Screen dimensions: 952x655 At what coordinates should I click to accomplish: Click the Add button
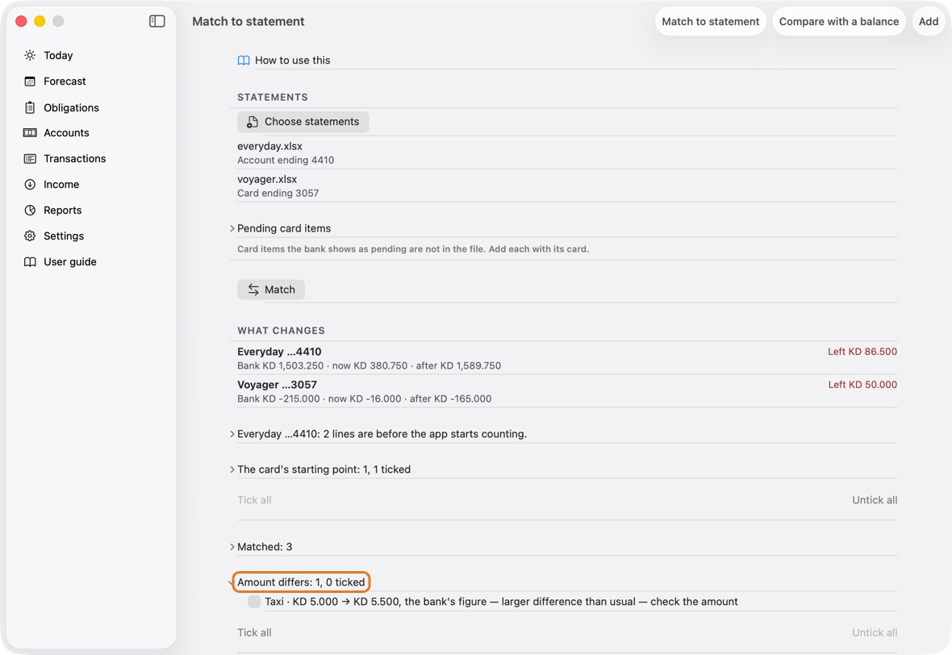929,21
